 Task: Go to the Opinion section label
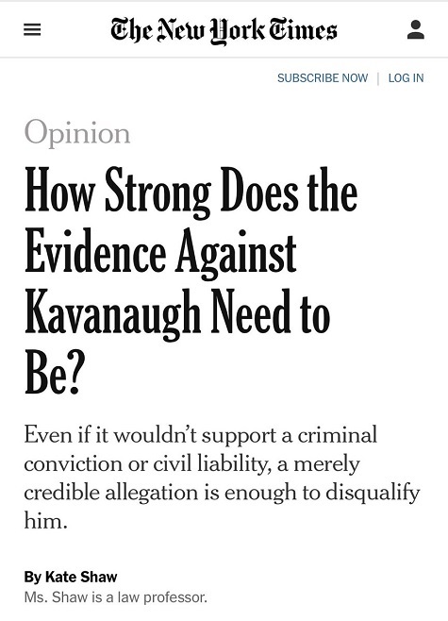(77, 133)
